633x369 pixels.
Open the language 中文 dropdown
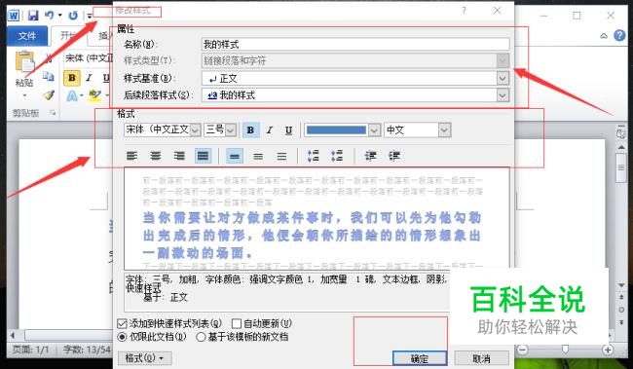click(x=444, y=130)
